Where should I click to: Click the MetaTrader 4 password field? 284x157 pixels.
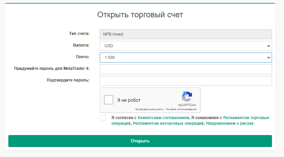tap(186, 69)
